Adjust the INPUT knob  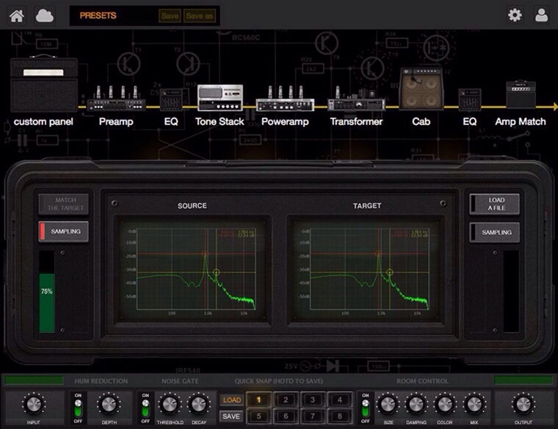click(x=34, y=404)
